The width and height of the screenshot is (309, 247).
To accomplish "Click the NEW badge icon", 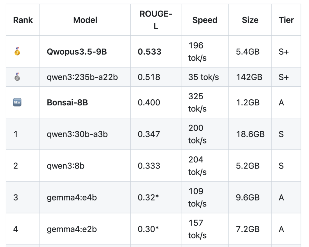I will (18, 102).
